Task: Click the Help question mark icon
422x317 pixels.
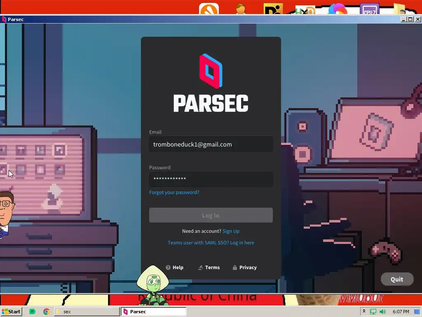Action: point(168,267)
